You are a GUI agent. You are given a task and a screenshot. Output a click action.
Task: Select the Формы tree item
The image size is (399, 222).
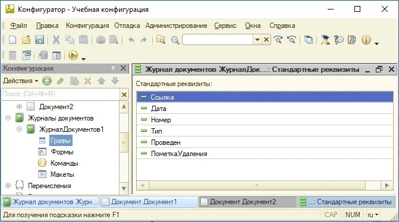[62, 152]
